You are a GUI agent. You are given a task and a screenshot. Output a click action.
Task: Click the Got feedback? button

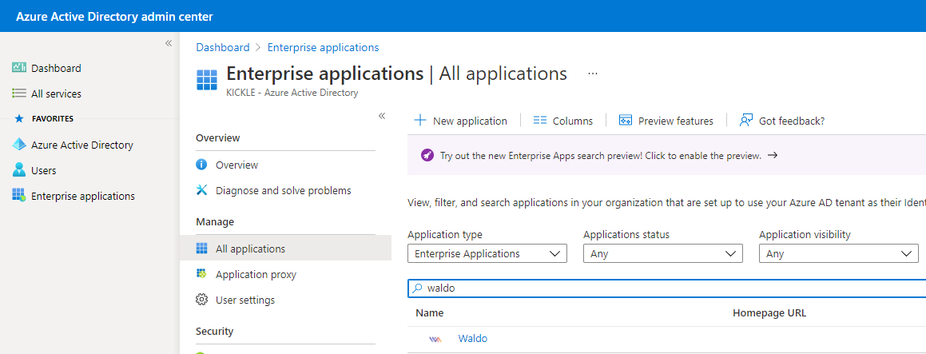[782, 121]
